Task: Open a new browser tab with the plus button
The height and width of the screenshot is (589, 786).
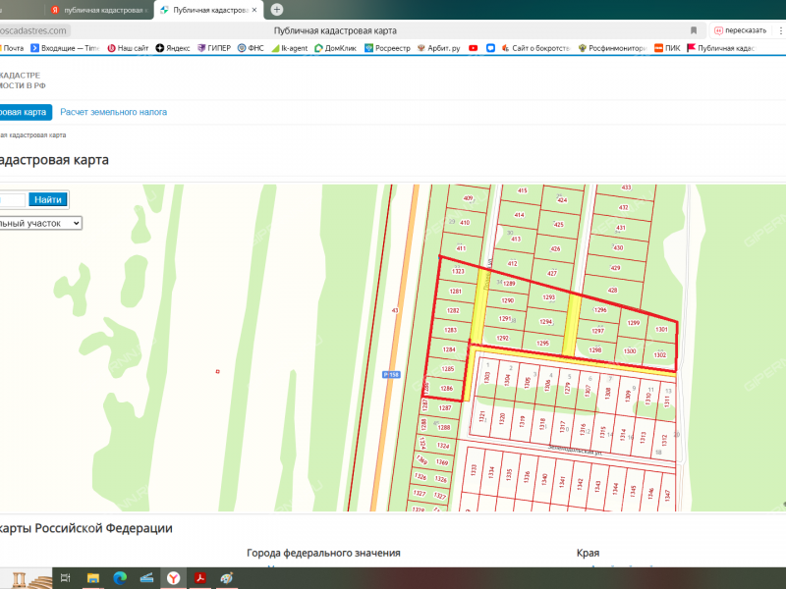Action: click(x=277, y=9)
